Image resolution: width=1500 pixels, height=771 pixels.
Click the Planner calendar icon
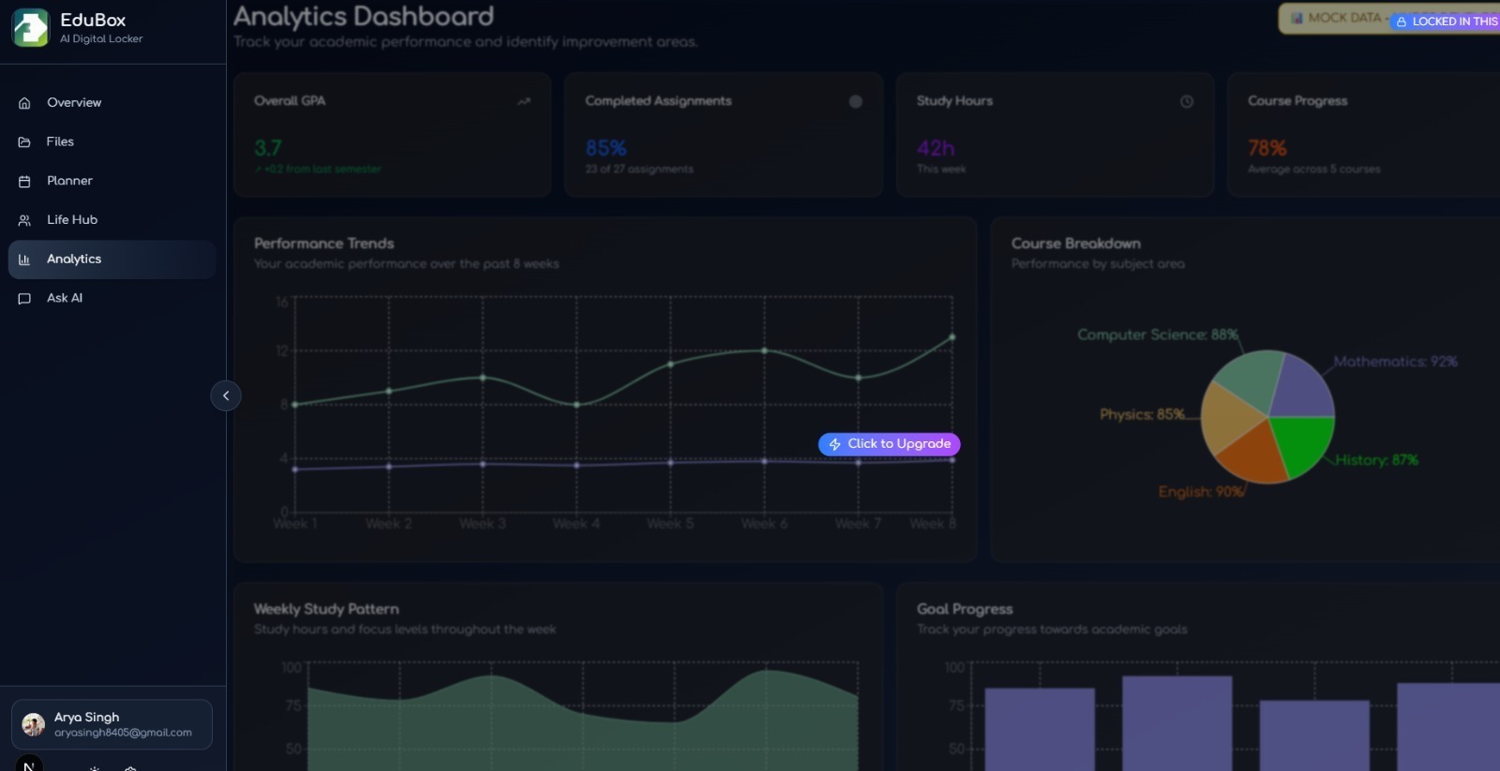(24, 181)
